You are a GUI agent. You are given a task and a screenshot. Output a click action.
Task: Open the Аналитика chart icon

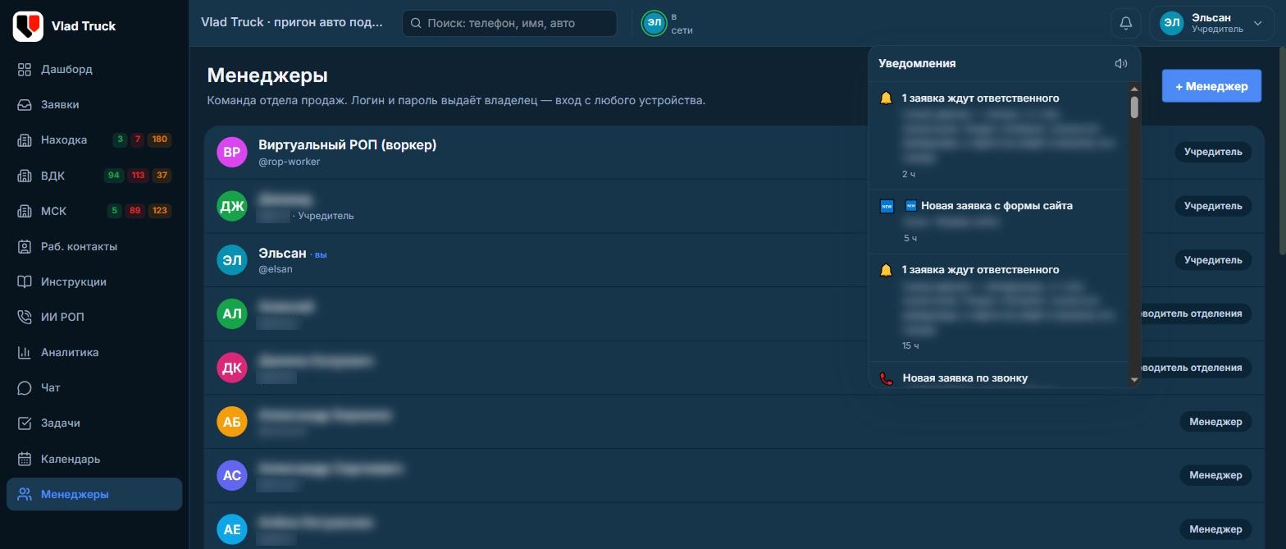pos(25,352)
